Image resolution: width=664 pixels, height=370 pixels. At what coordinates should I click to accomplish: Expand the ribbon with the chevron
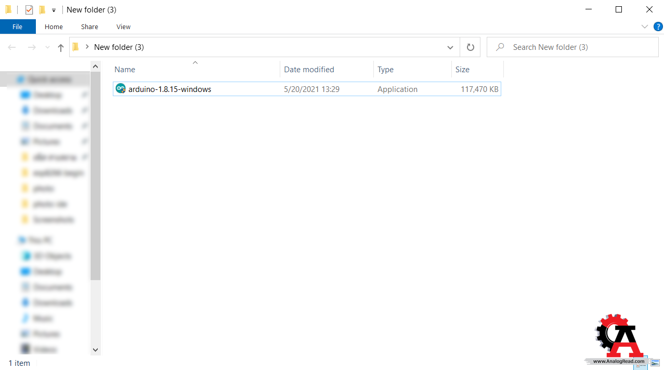645,27
